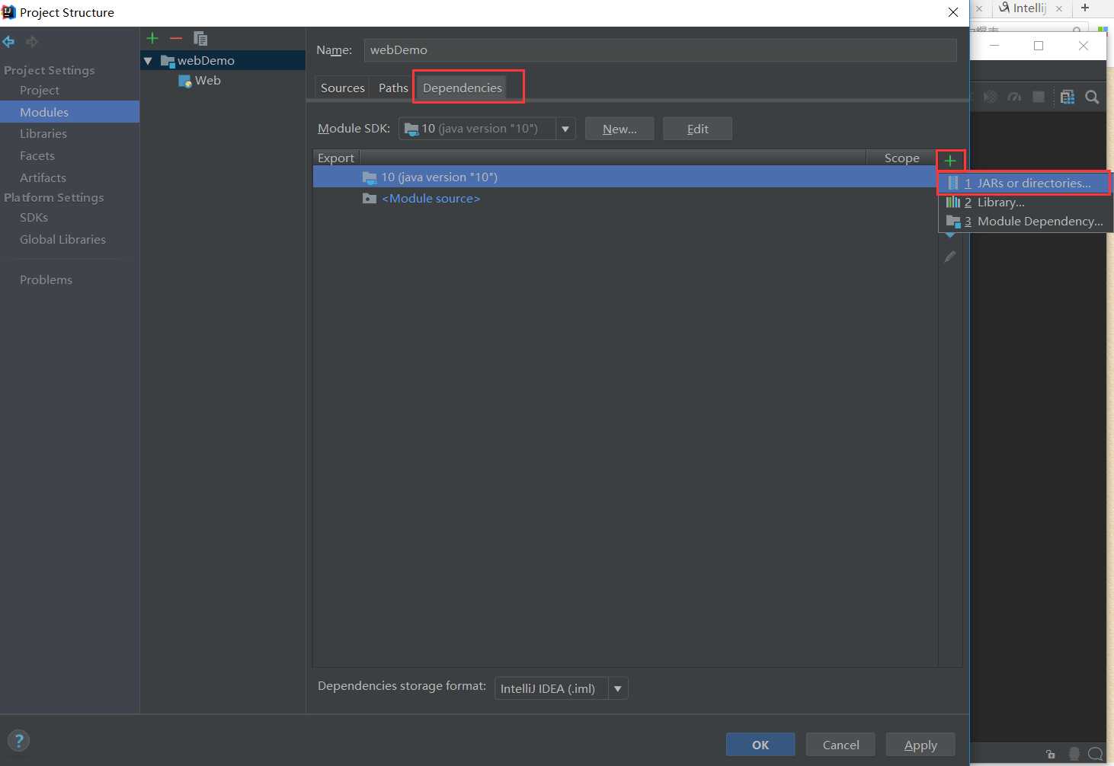The width and height of the screenshot is (1114, 766).
Task: Switch to the Dependencies tab
Action: click(x=463, y=88)
